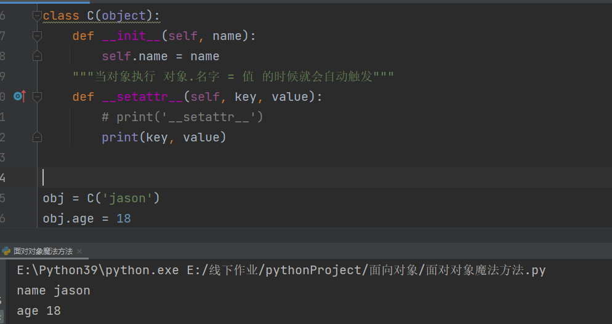Image resolution: width=612 pixels, height=324 pixels.
Task: Click the python.exe command line in console
Action: pos(281,270)
